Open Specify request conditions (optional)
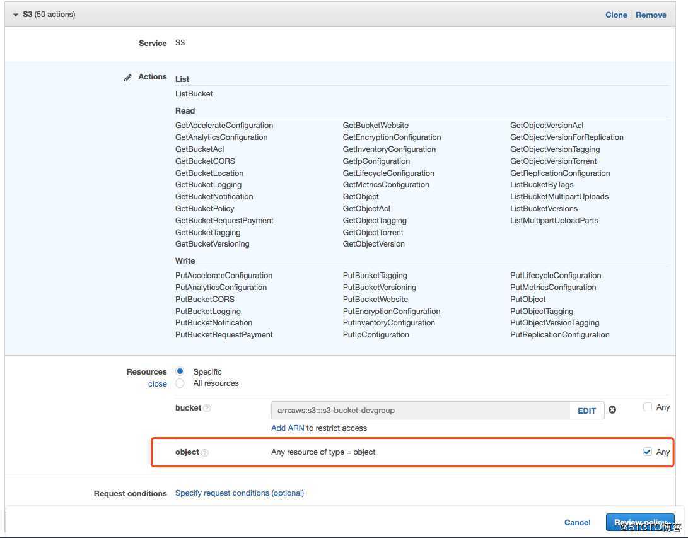The image size is (688, 538). pyautogui.click(x=240, y=493)
